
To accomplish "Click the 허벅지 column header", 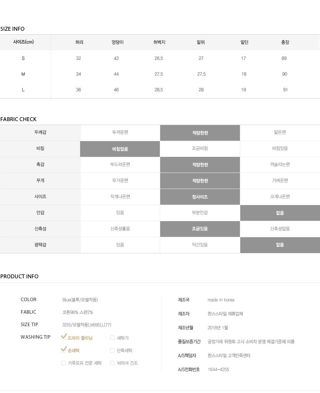I will click(x=159, y=43).
